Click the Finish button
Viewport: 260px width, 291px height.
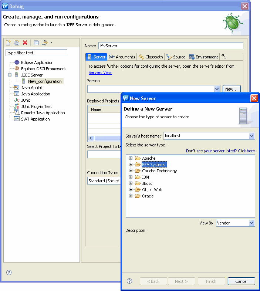pyautogui.click(x=212, y=281)
